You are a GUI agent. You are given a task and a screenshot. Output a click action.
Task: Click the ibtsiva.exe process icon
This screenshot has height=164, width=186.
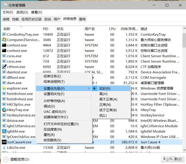pos(4,121)
